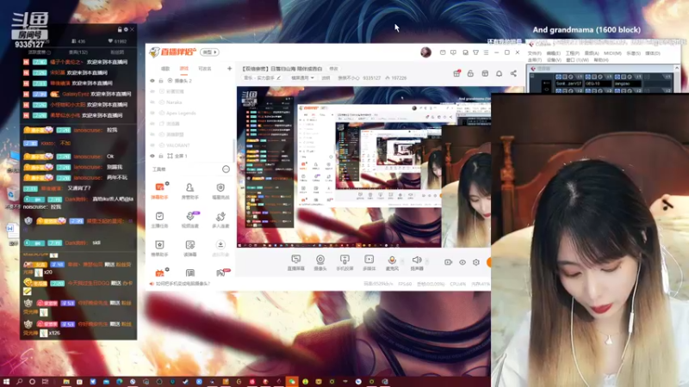Screen dimensions: 689x387
Task: Expand speaker volume arrow beside 扬声器
Action: click(x=426, y=261)
